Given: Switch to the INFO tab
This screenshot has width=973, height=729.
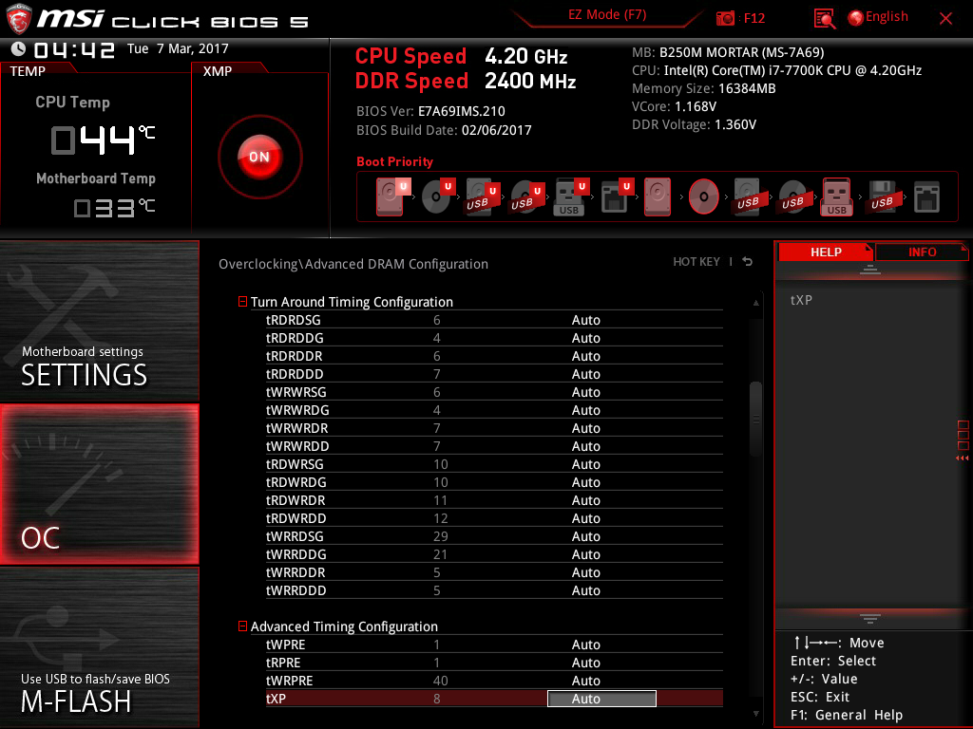Looking at the screenshot, I should pyautogui.click(x=922, y=252).
